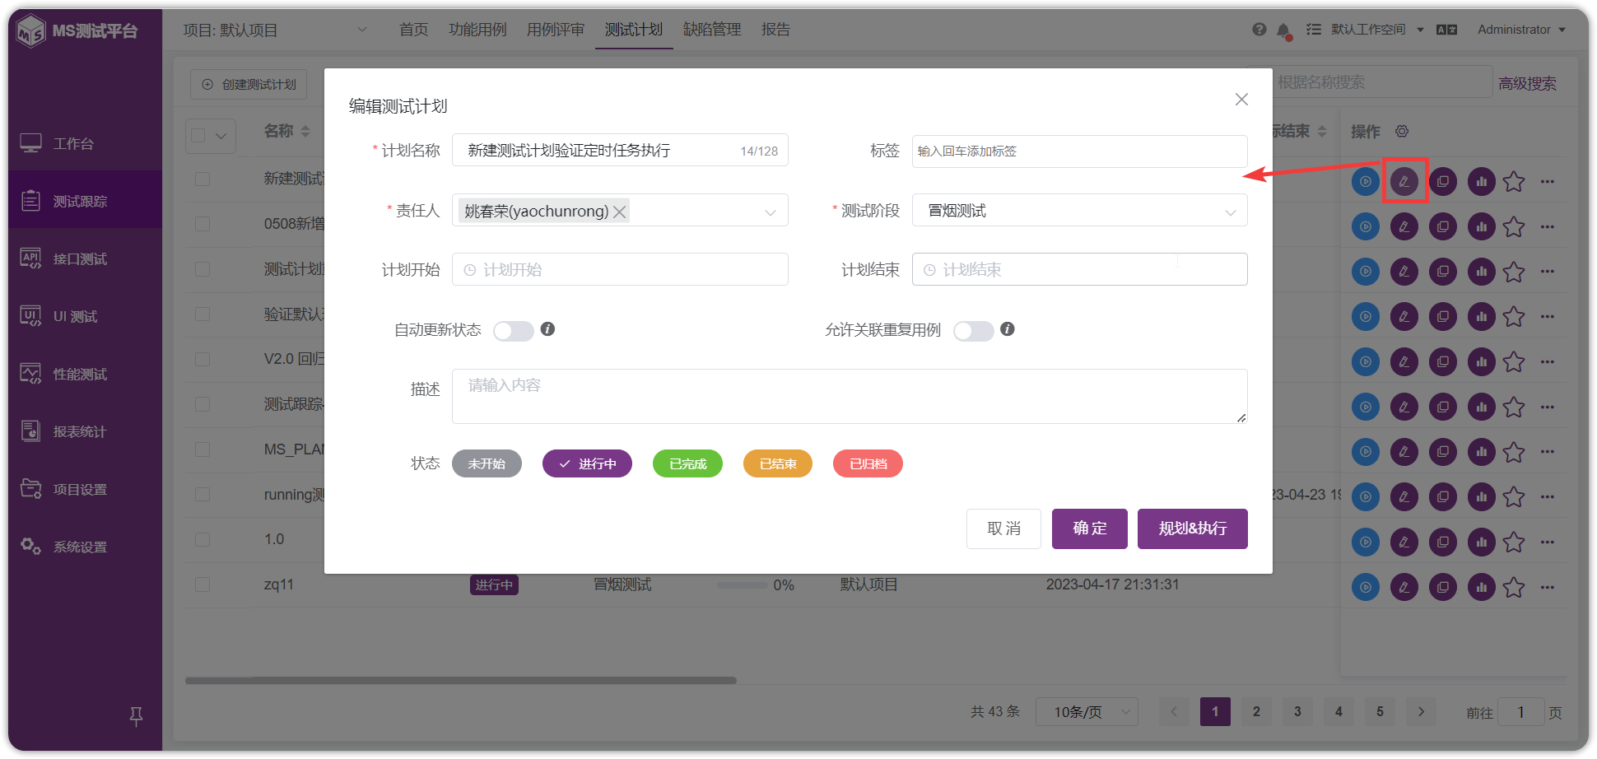Click the info icon next to 自动更新状态
Viewport: 1597px width, 759px height.
coord(547,329)
